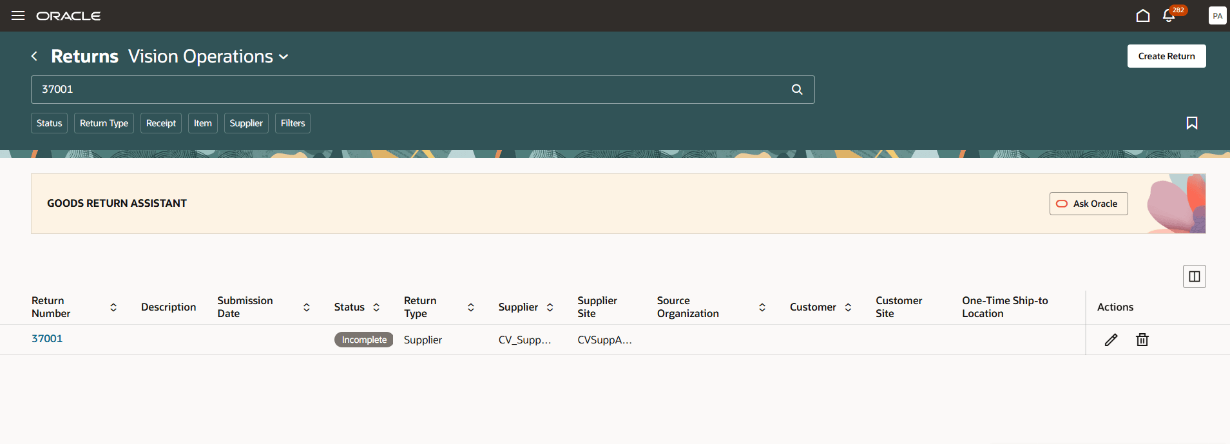This screenshot has height=444, width=1230.
Task: Click the Supplier return type cell
Action: coord(423,340)
